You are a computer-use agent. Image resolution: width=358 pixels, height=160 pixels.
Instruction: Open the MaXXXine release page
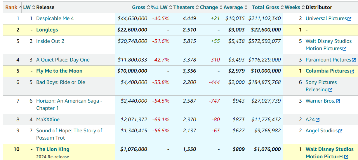[x=48, y=119]
